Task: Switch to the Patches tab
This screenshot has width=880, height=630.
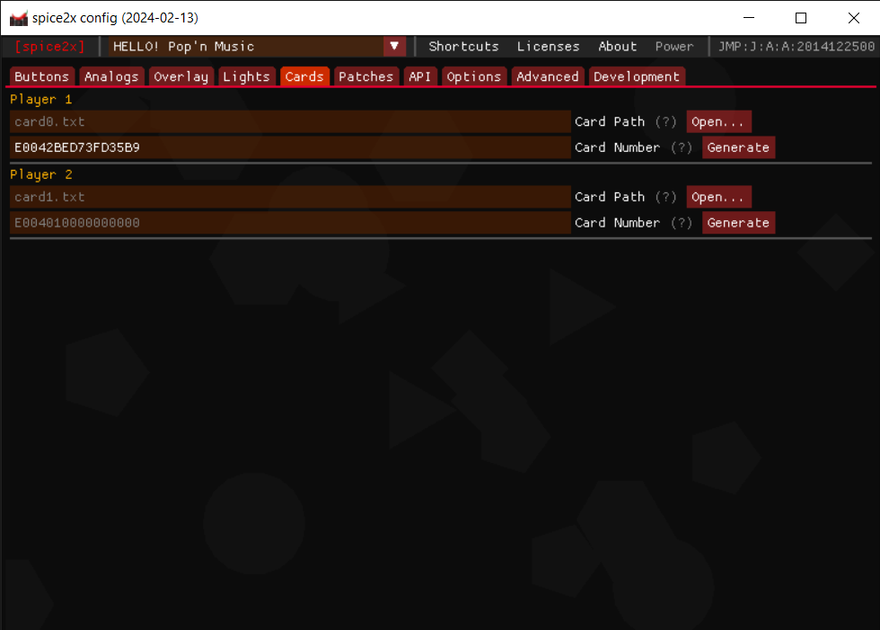Action: pos(365,76)
